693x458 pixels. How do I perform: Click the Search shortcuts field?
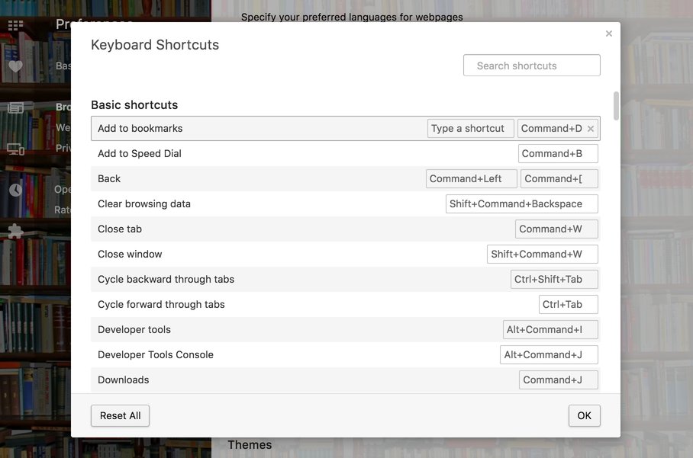(531, 65)
